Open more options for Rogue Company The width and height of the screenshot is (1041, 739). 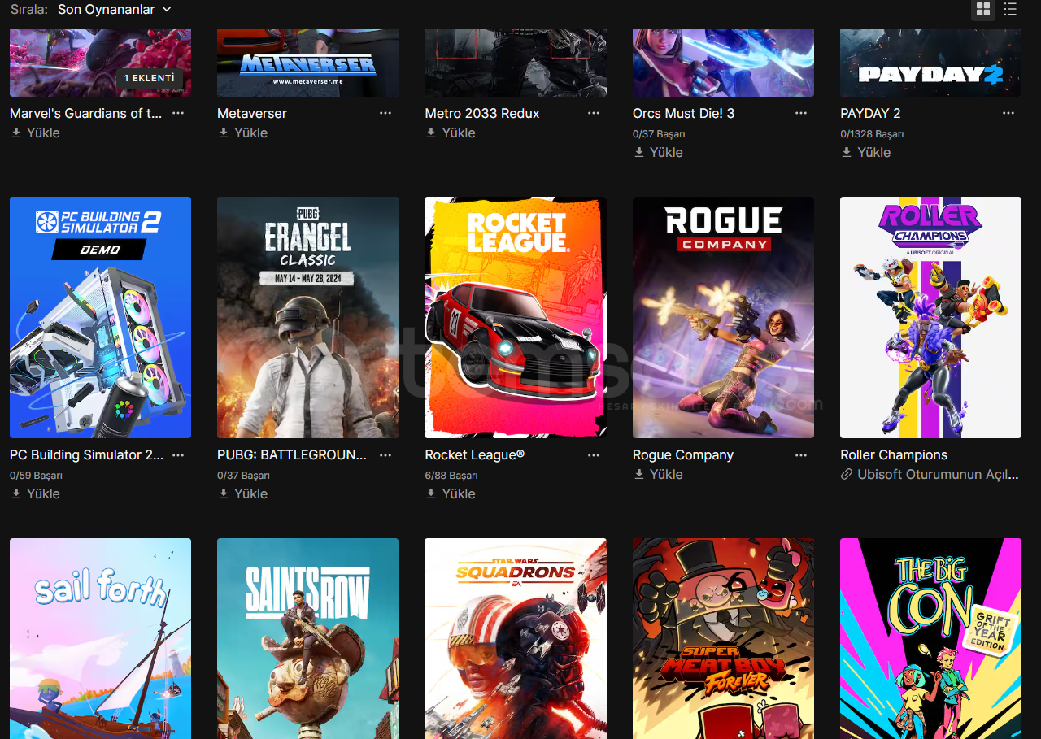pos(801,454)
